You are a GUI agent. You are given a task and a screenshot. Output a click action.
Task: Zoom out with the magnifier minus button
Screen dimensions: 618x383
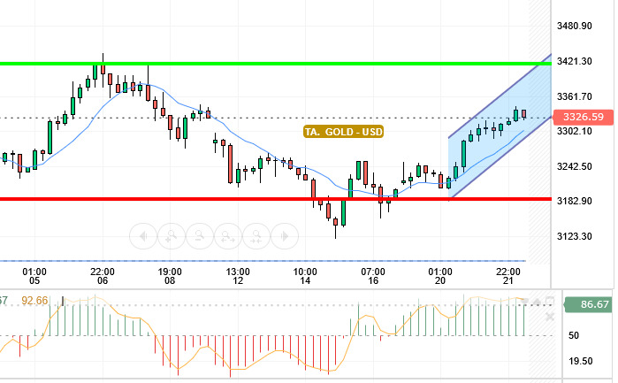click(x=200, y=236)
